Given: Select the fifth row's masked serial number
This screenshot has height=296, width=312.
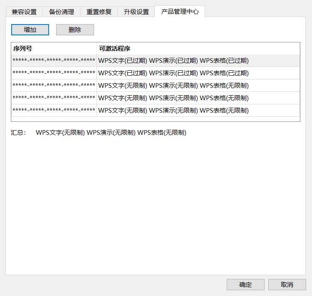Looking at the screenshot, I should 54,110.
